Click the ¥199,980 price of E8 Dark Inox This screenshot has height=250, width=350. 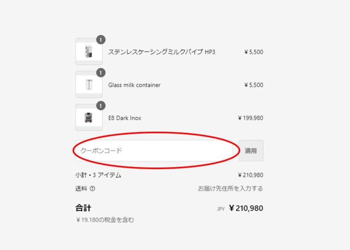coord(250,118)
